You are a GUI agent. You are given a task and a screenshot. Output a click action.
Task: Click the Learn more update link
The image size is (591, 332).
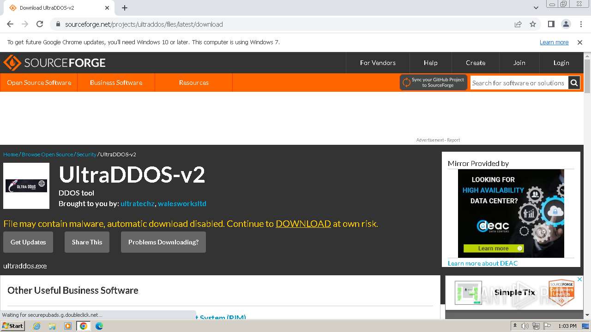(554, 42)
